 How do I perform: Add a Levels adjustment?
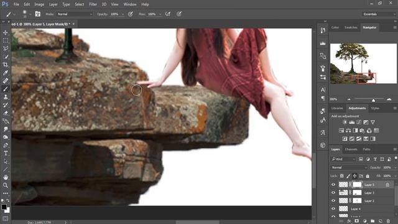tap(351, 122)
